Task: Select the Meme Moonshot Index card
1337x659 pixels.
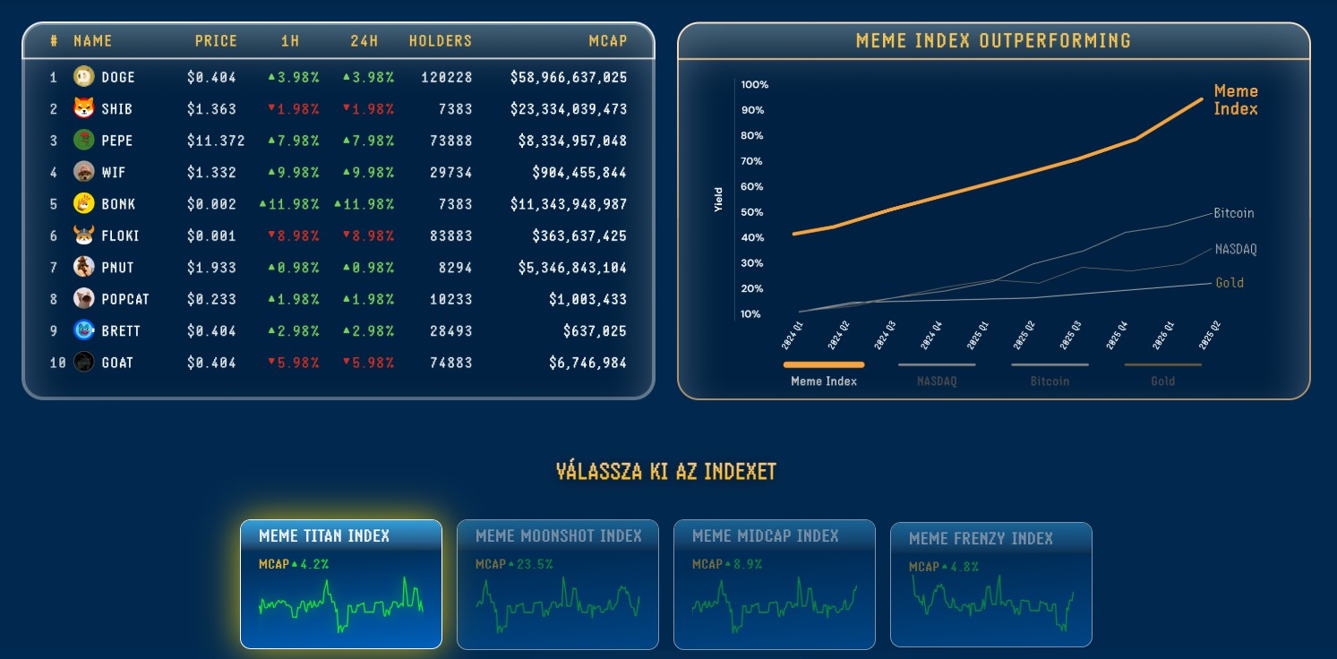Action: click(x=558, y=584)
